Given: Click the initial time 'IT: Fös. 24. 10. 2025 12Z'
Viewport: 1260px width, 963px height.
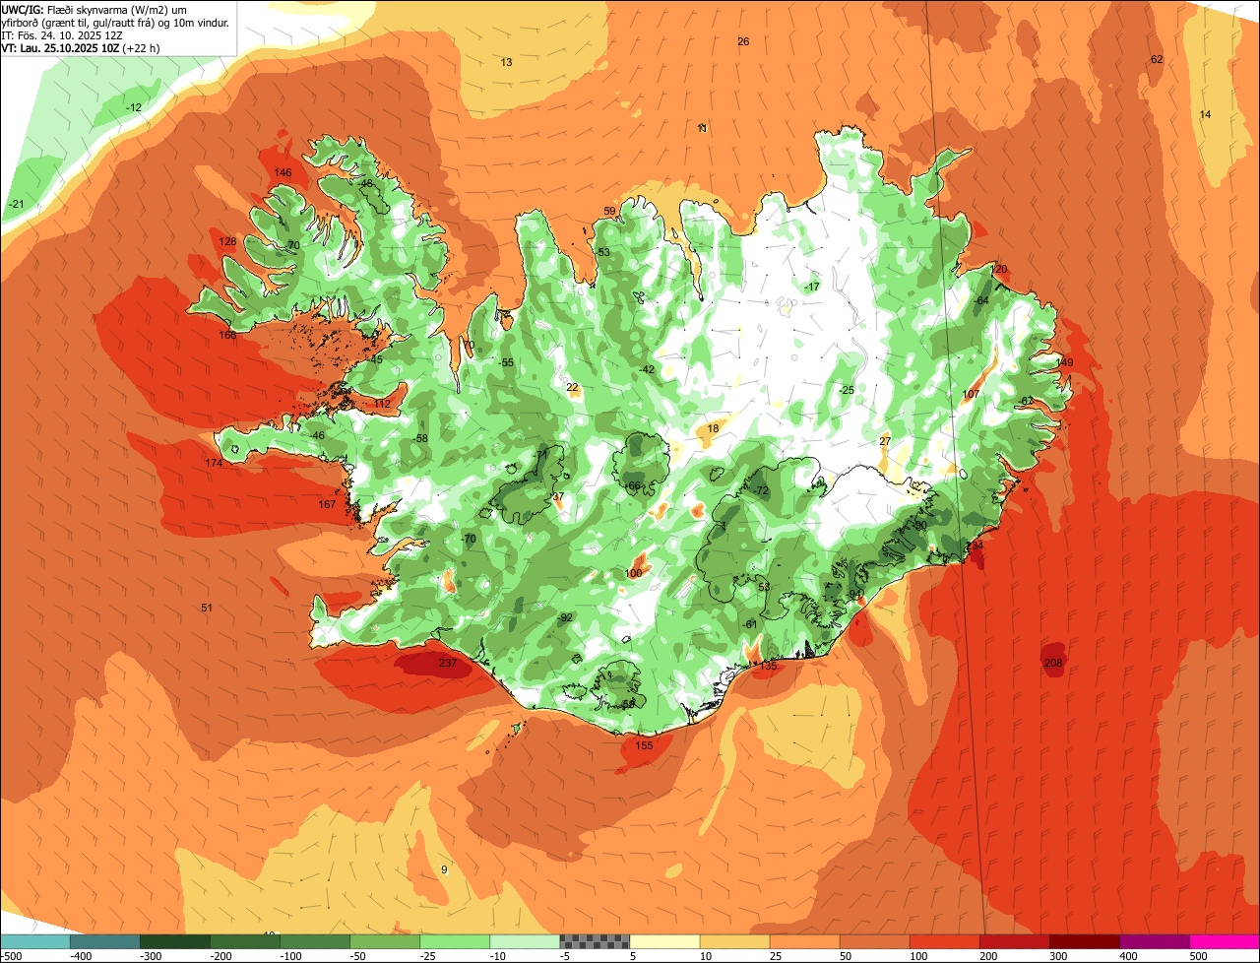Looking at the screenshot, I should (x=62, y=34).
